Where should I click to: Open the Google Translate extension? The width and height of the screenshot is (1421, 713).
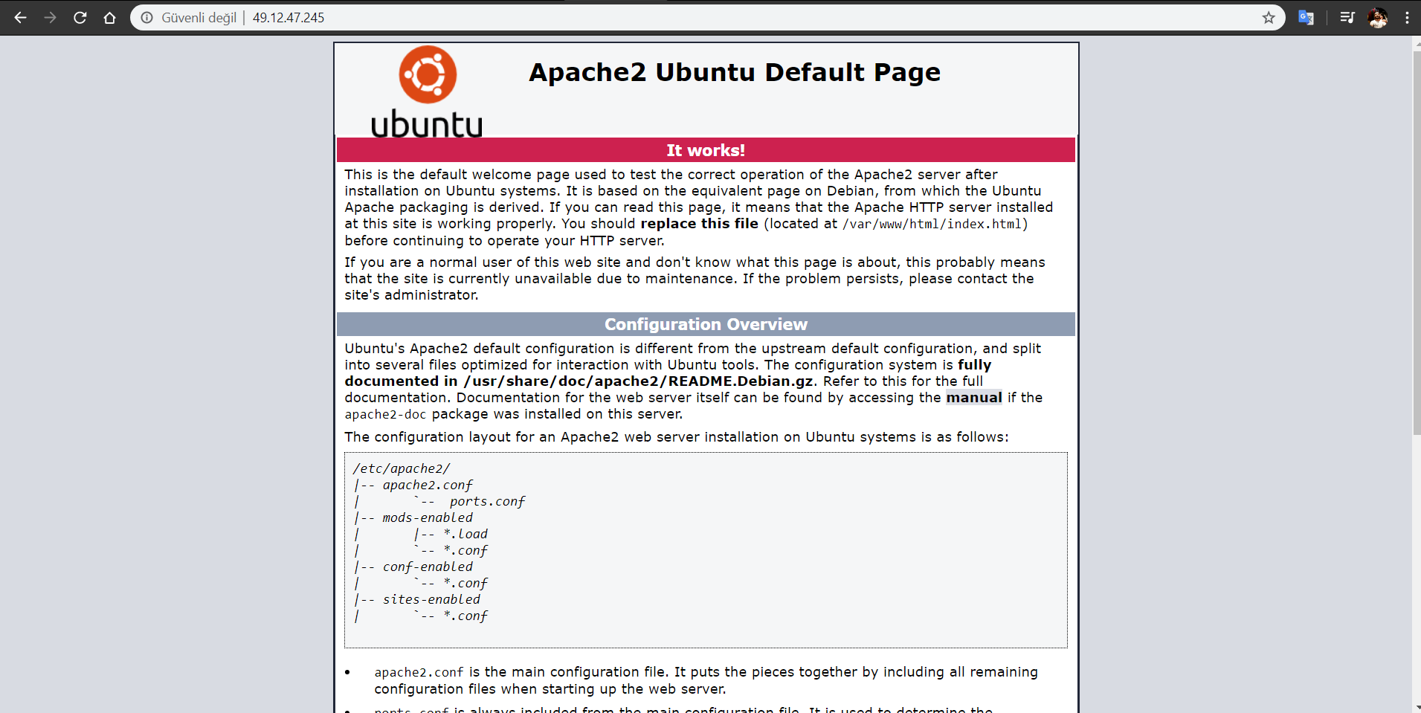pos(1306,18)
